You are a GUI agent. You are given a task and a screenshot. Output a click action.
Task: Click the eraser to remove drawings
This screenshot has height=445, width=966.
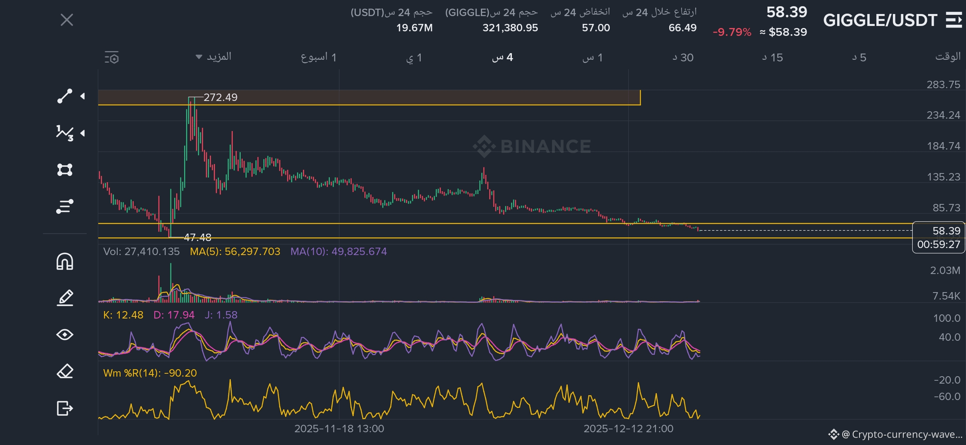[65, 371]
